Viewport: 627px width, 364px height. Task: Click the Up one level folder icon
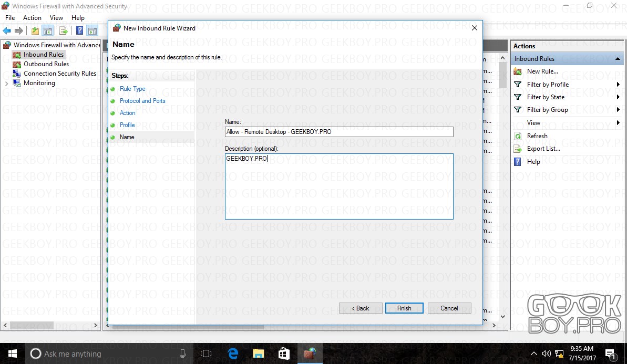coord(35,31)
